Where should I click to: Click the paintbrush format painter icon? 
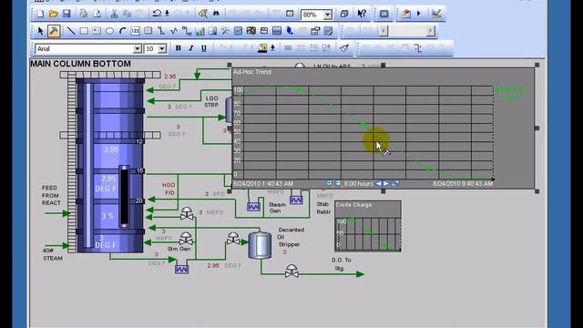[344, 48]
